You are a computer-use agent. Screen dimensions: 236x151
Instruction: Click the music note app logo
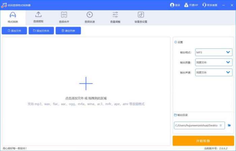[4, 5]
